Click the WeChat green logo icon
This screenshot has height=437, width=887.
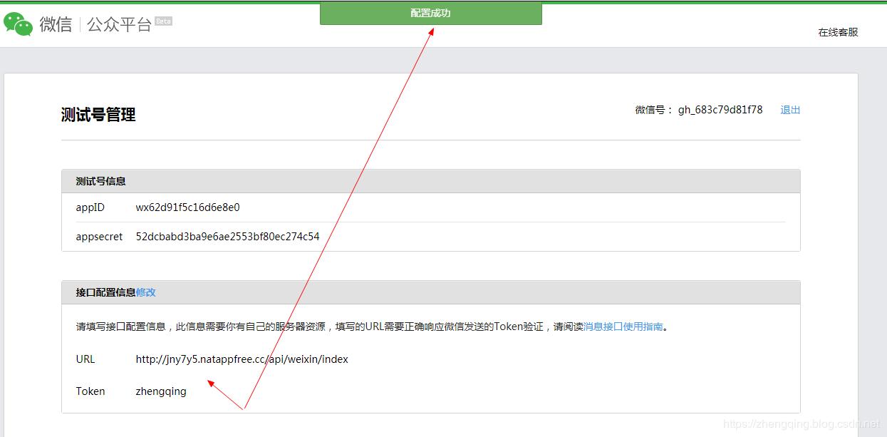[x=18, y=21]
